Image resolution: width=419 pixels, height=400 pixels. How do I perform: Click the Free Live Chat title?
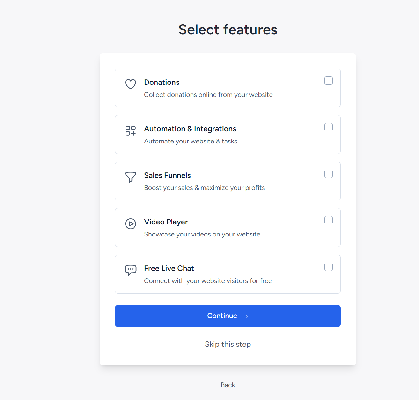point(169,268)
